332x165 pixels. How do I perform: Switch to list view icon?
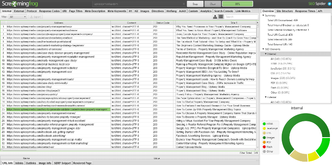(x=221, y=17)
